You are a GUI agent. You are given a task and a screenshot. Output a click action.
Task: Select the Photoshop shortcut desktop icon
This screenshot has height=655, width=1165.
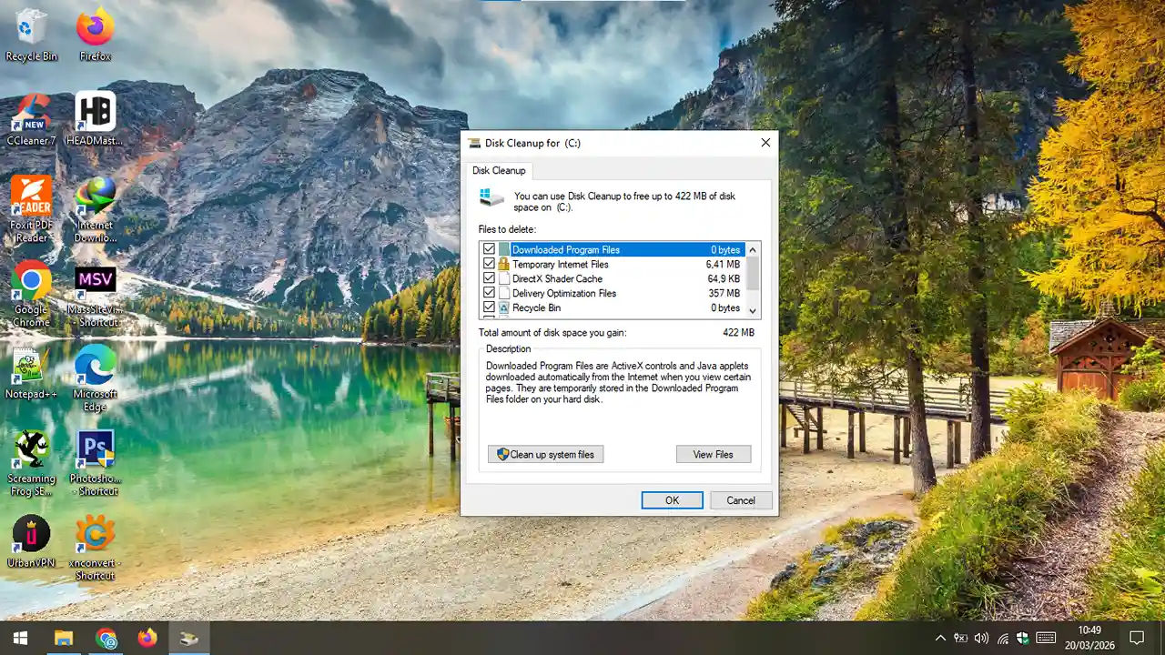95,463
